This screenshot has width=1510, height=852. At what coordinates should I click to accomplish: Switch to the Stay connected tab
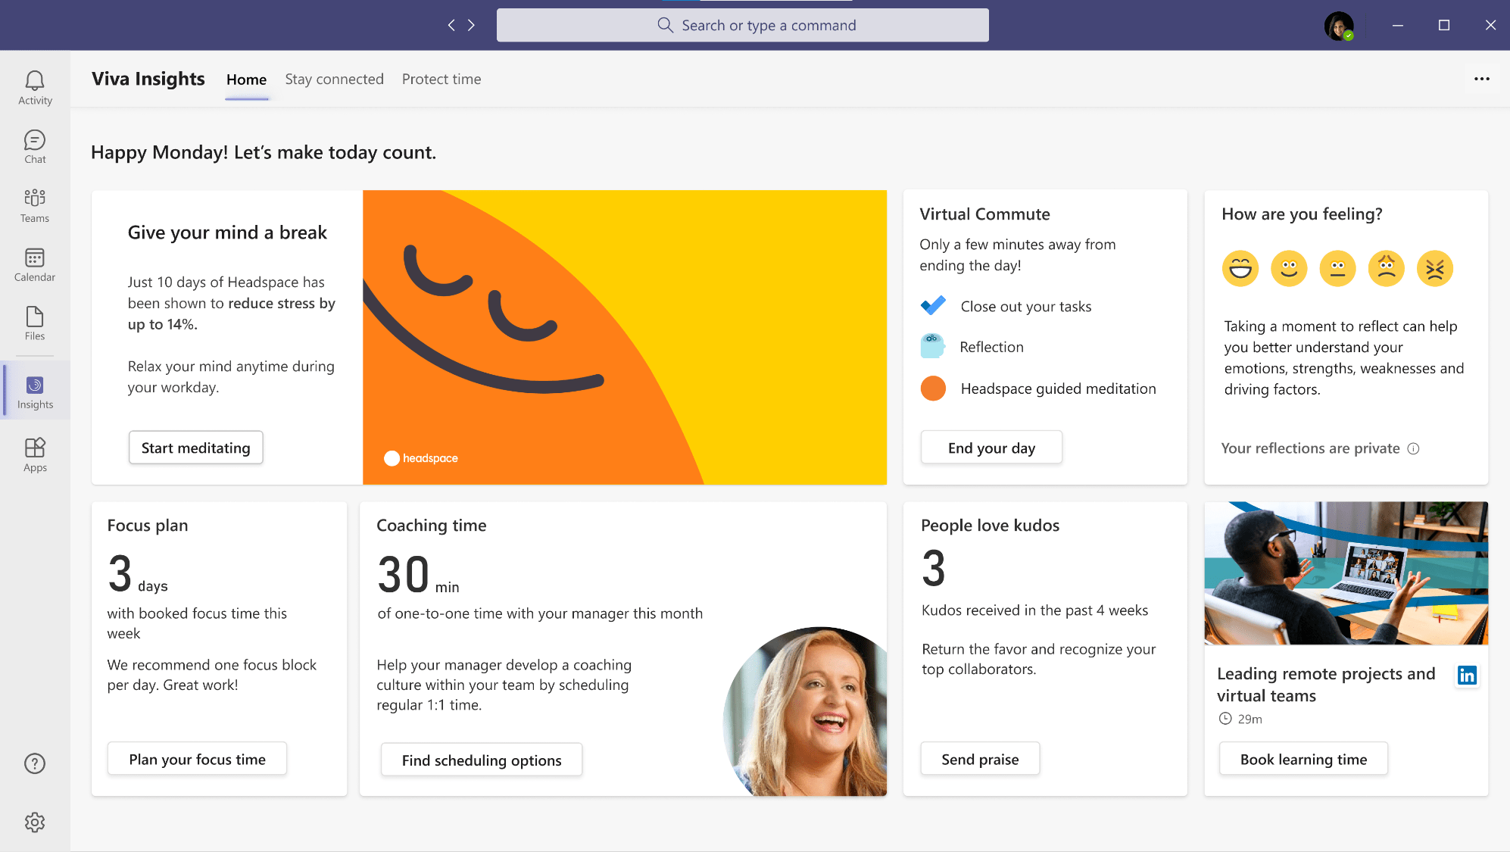pos(334,80)
